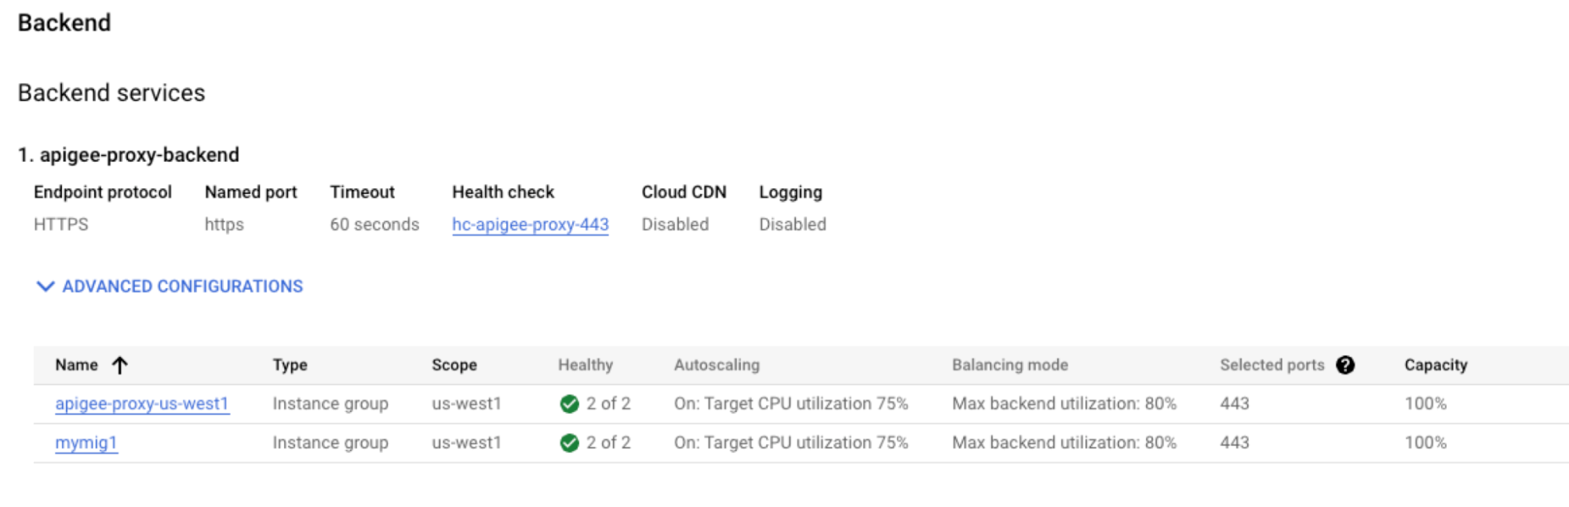The image size is (1569, 507).
Task: Sort the table by the Type column
Action: pos(290,365)
